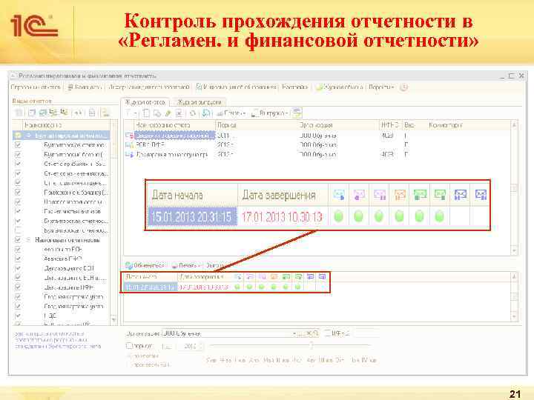Screen dimensions: 534x400
Task: Sort by the Организация column header
Action: 338,125
